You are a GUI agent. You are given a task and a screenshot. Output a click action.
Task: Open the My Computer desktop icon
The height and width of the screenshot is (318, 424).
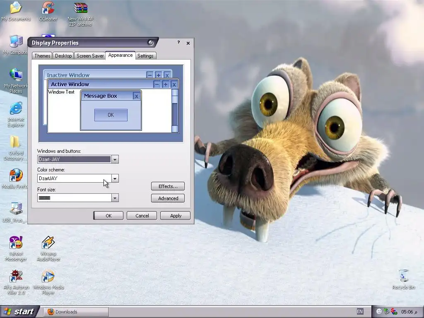(x=15, y=45)
